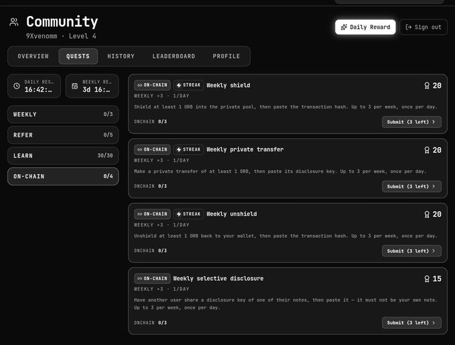Submit the Weekly shield quest
The image size is (455, 345).
[412, 122]
